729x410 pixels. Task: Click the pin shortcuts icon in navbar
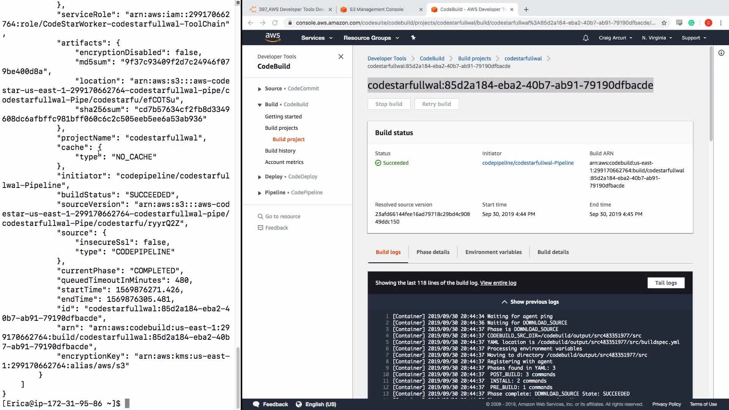[413, 38]
